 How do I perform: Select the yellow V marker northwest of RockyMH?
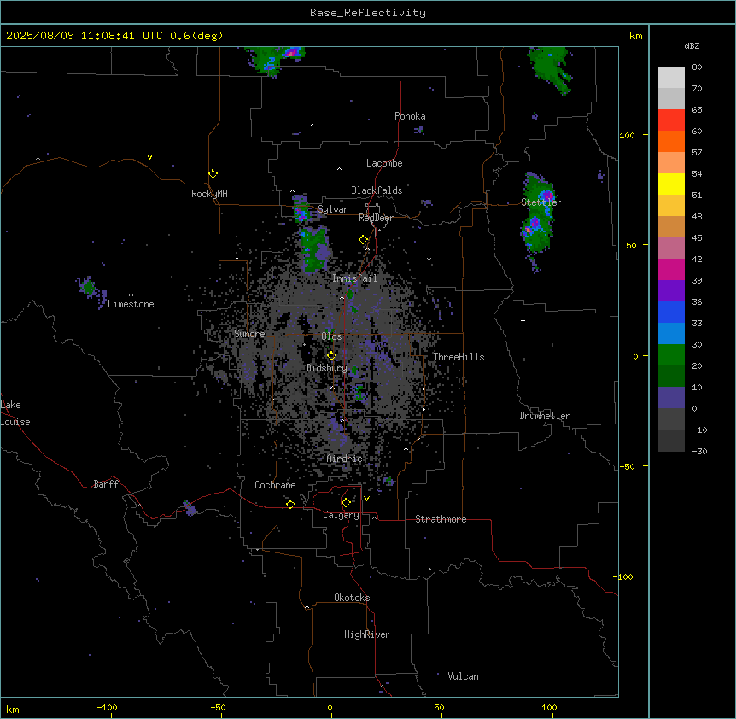click(x=149, y=157)
